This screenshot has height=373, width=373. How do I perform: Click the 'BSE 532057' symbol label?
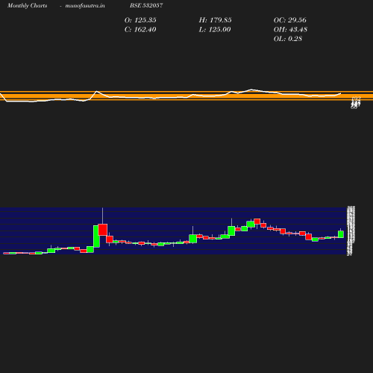click(146, 5)
